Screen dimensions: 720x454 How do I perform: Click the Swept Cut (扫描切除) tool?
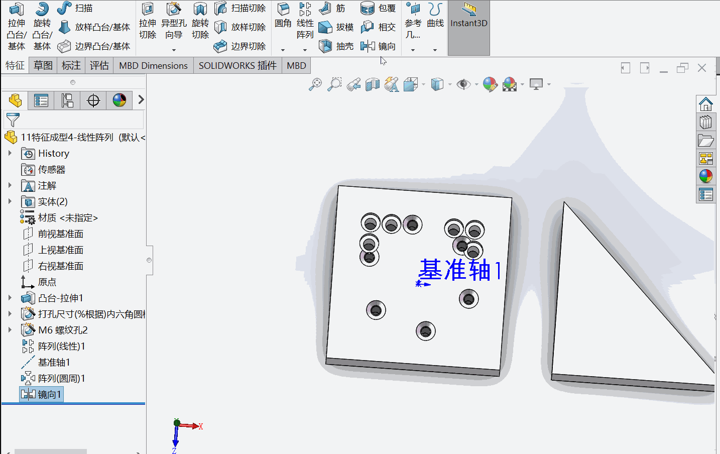[x=240, y=8]
